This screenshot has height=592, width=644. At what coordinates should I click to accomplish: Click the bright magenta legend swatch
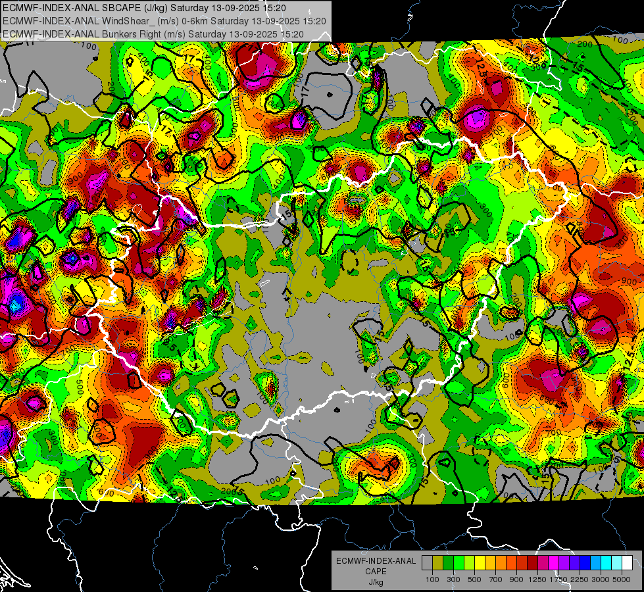point(554,562)
